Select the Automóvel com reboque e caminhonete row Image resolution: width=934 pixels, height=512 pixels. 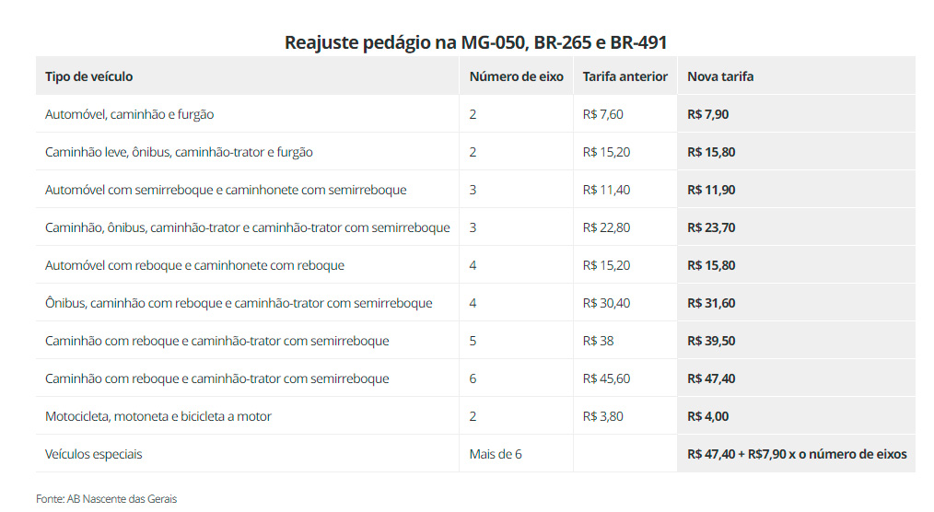[475, 265]
